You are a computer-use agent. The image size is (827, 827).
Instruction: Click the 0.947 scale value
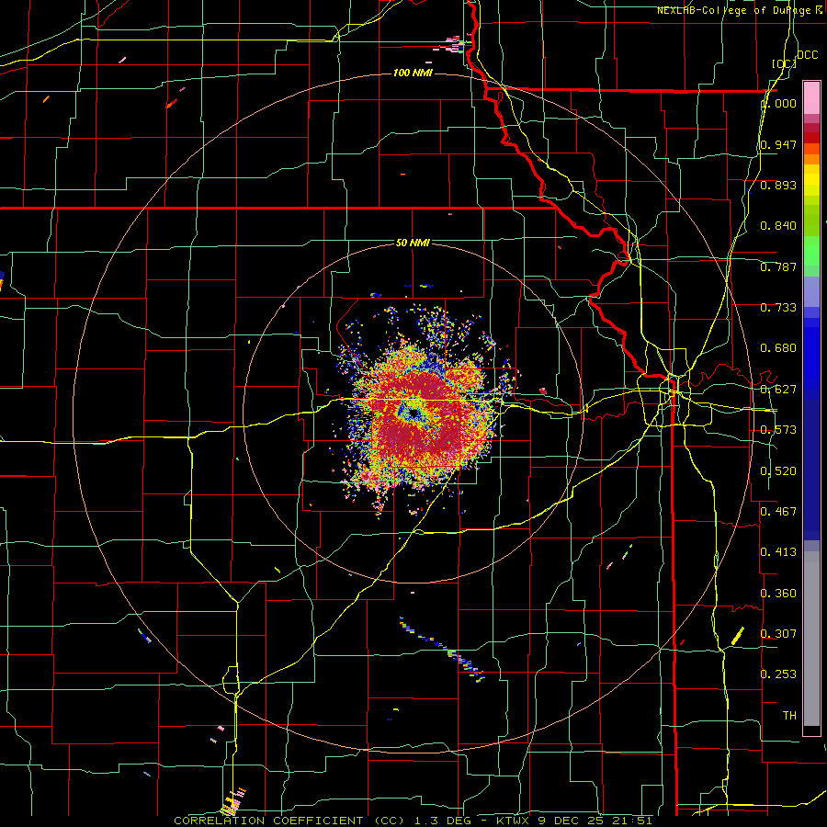coord(778,144)
